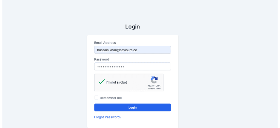Click the "Login" page heading
This screenshot has width=280, height=128.
tap(132, 27)
